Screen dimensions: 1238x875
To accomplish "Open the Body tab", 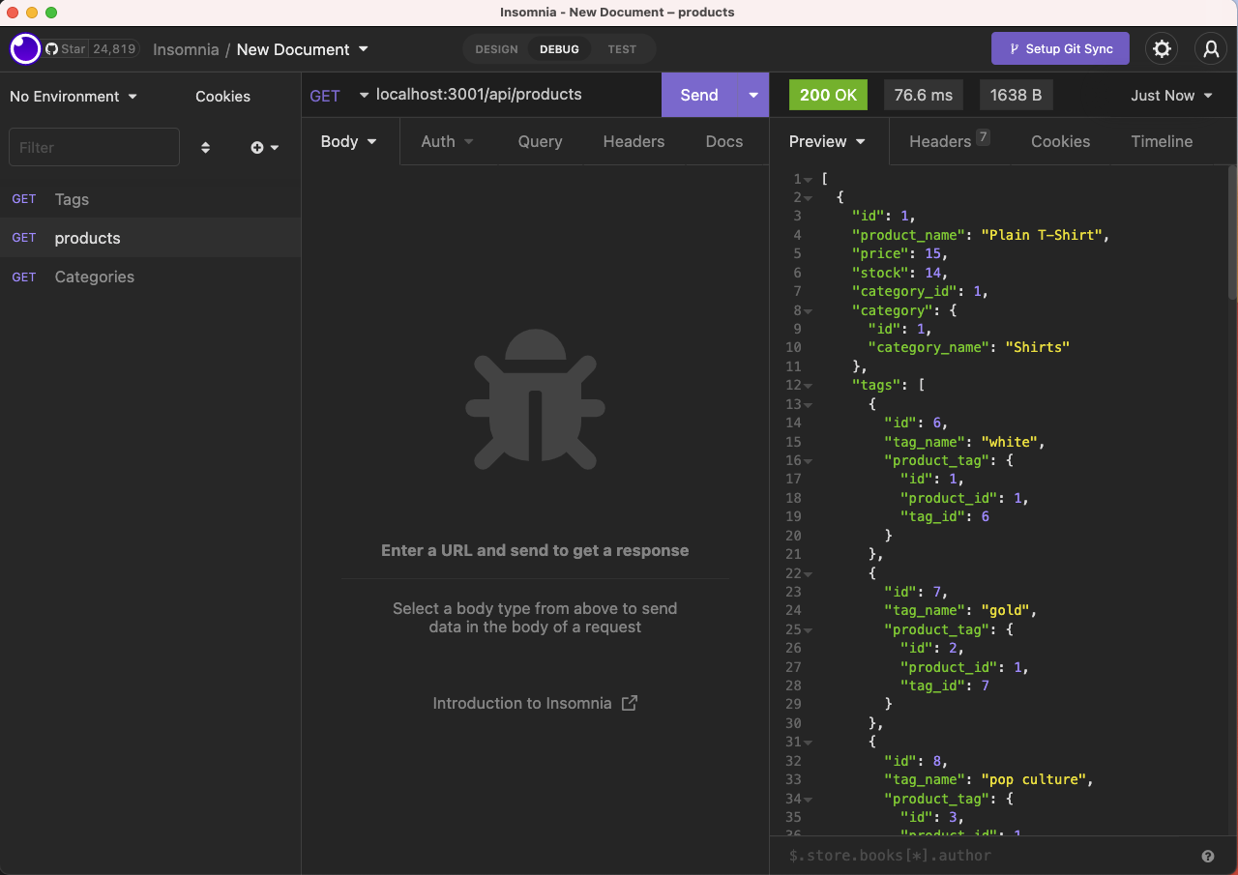I will (x=349, y=141).
